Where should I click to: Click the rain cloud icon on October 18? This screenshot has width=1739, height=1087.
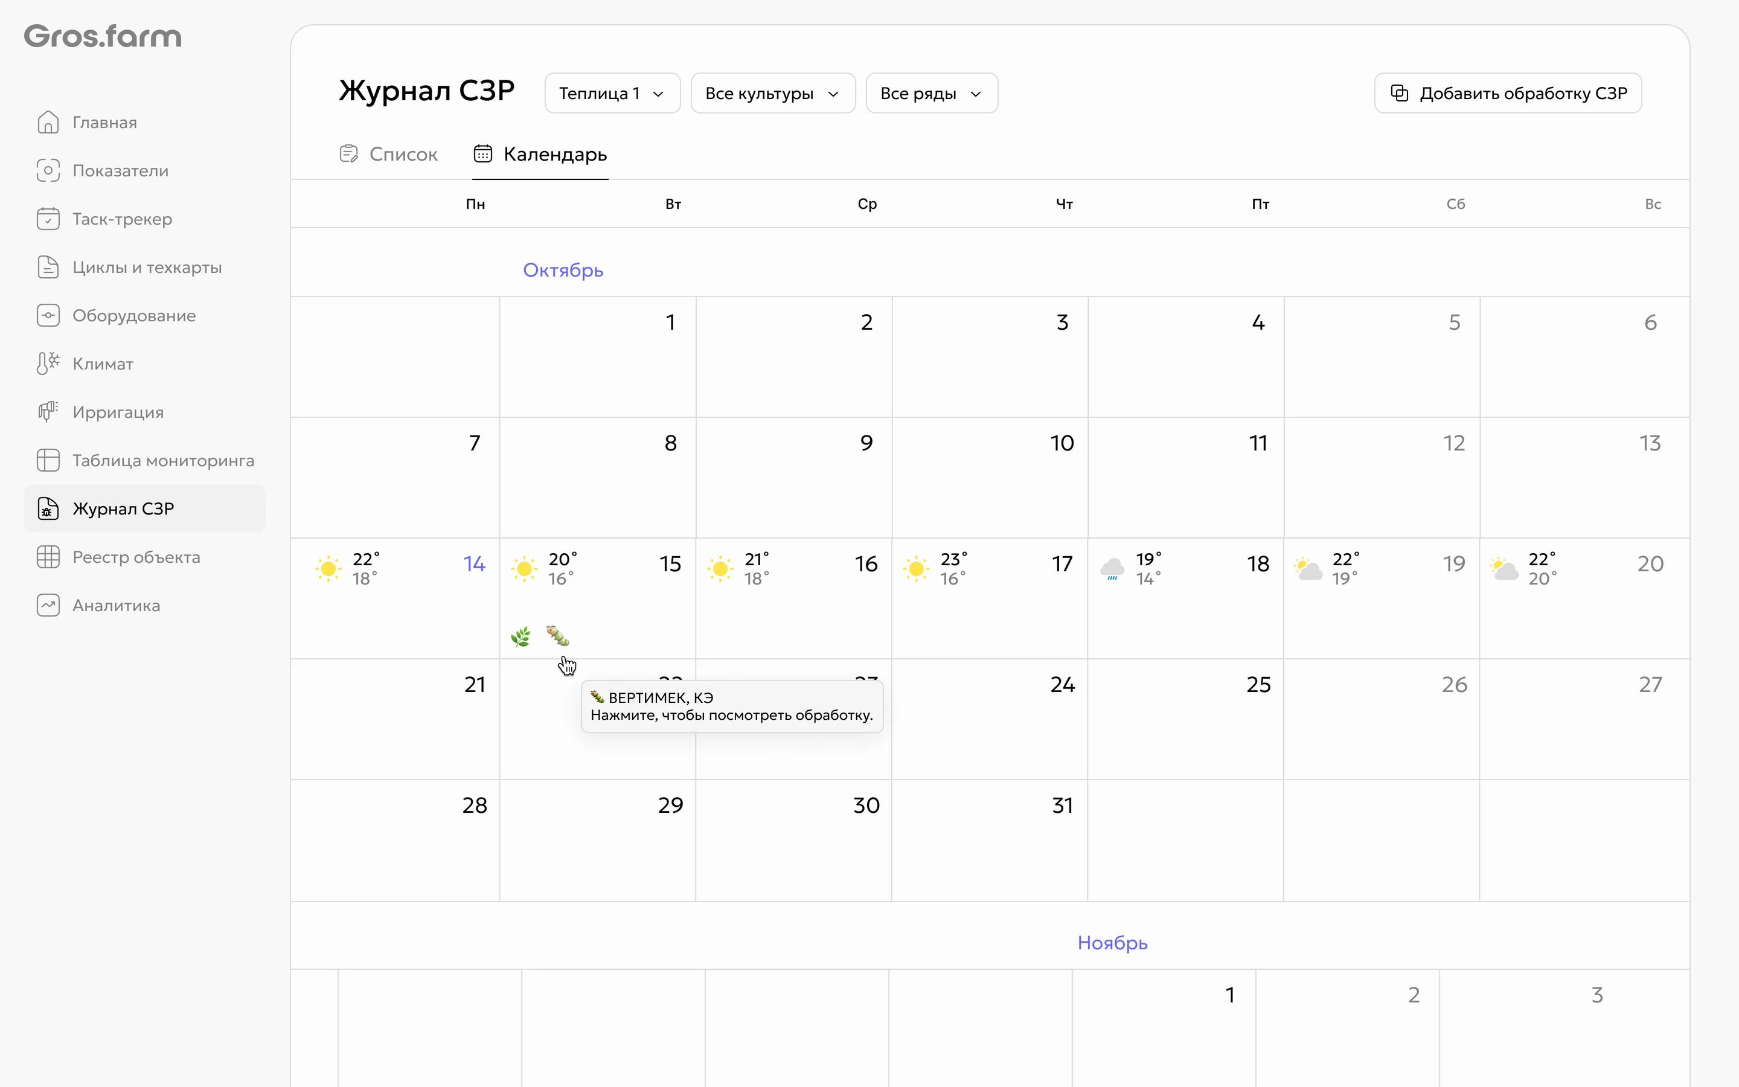[x=1112, y=569]
